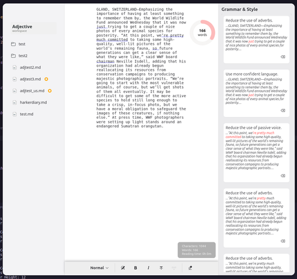Viewport: 297px width, 279px height.
Task: Dismiss the first 'Reduce the use of adverbs' suggestion
Action: pyautogui.click(x=283, y=57)
